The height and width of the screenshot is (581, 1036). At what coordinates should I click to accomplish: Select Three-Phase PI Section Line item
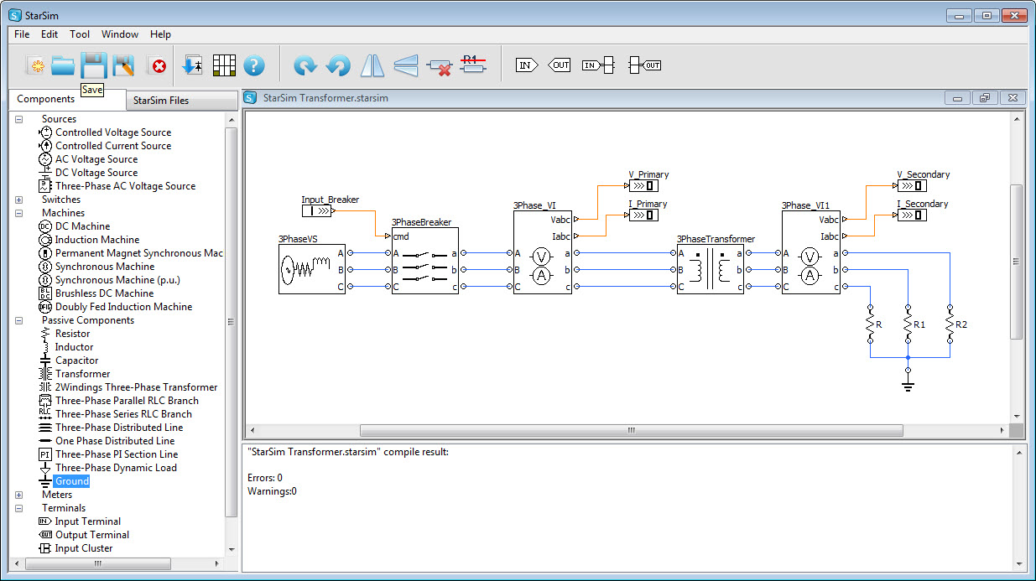pos(117,454)
